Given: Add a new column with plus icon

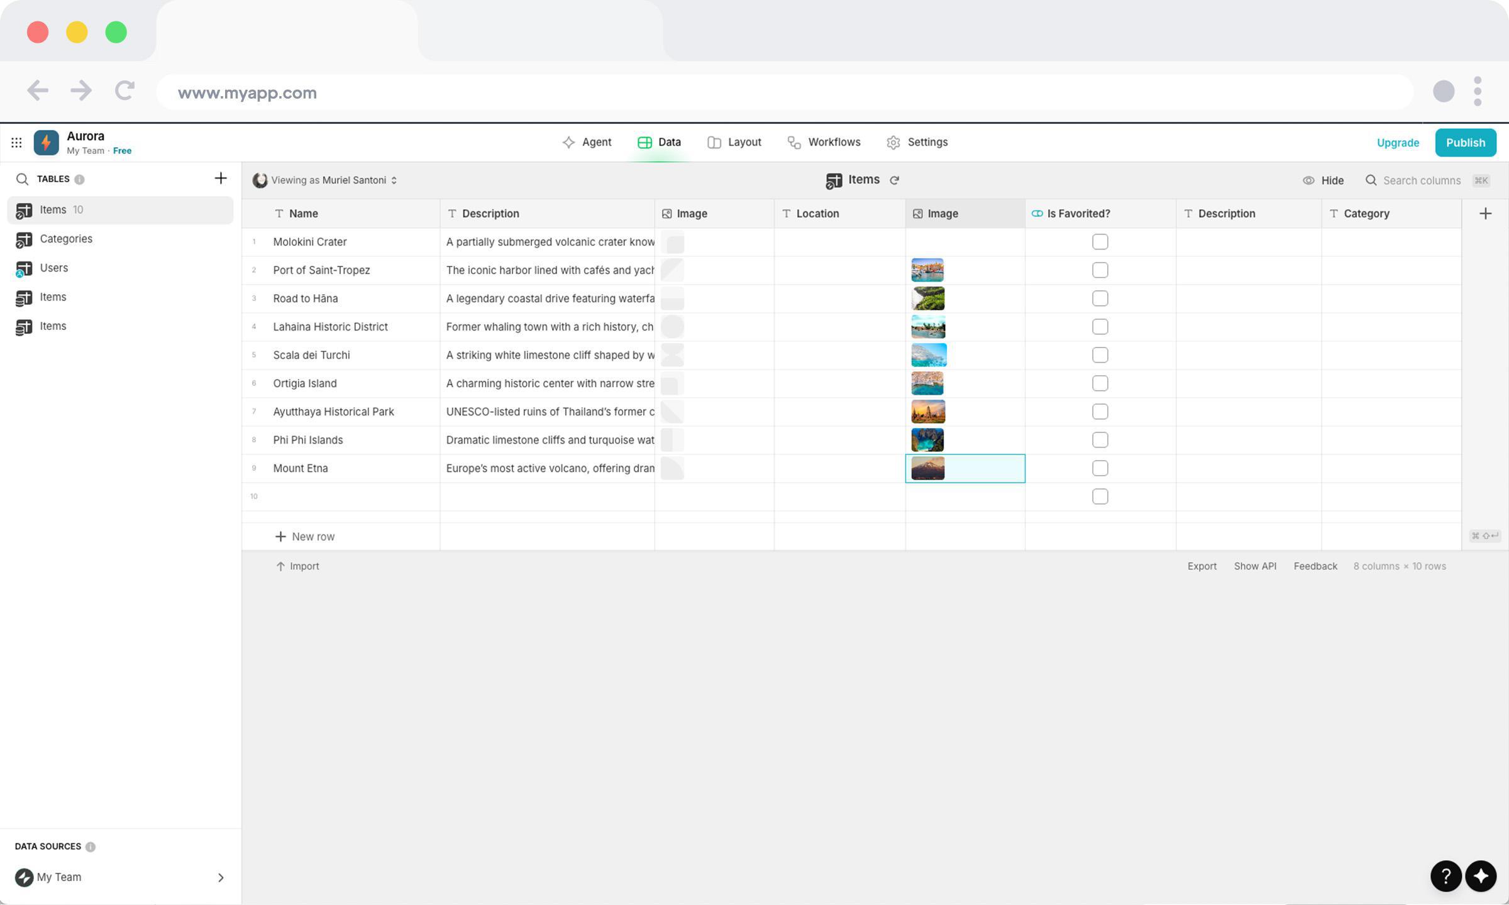Looking at the screenshot, I should (x=1485, y=214).
